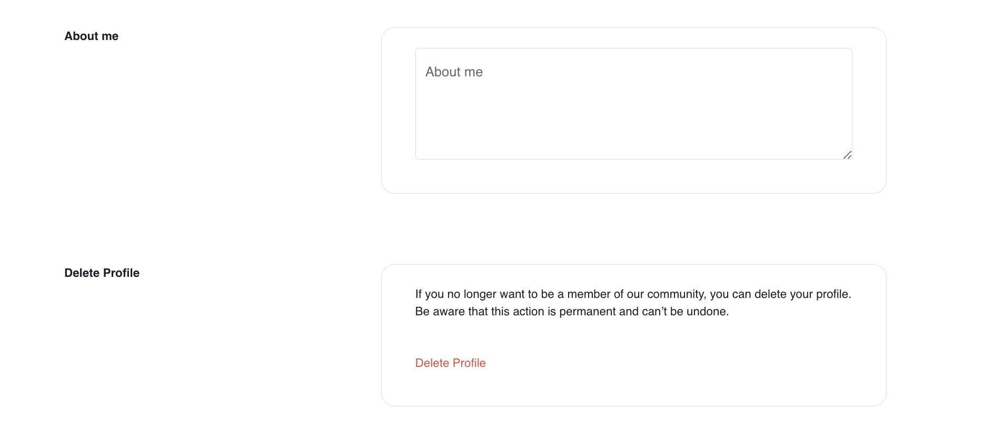This screenshot has height=439, width=993.
Task: Click the About me placeholder text
Action: point(454,72)
